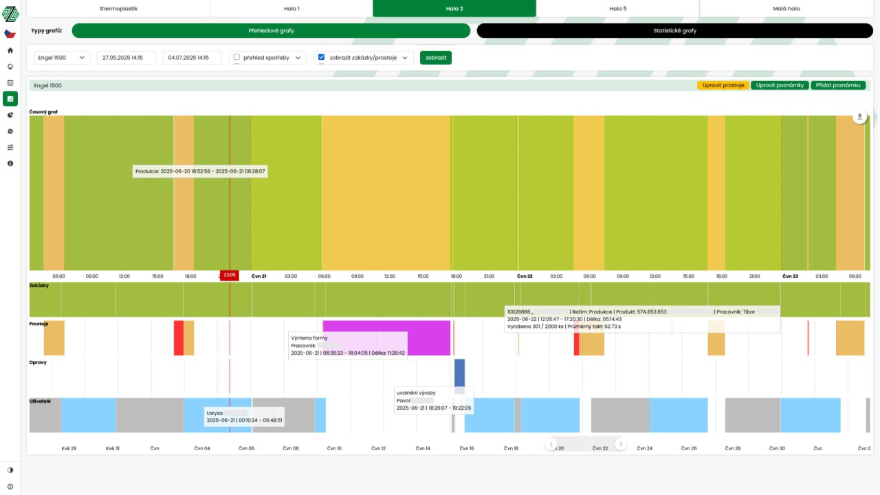Expand the přehled spotřeby dropdown arrow
Viewport: 880px width, 495px height.
tap(299, 58)
